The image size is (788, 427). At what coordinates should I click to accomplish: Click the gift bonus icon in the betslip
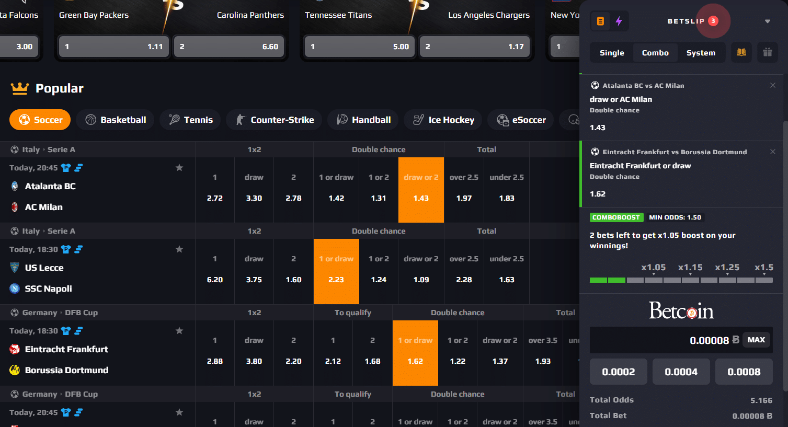767,52
